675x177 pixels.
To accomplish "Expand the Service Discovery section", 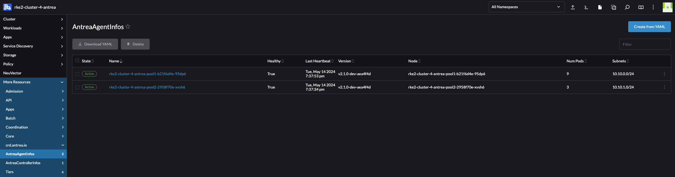I will tap(33, 46).
